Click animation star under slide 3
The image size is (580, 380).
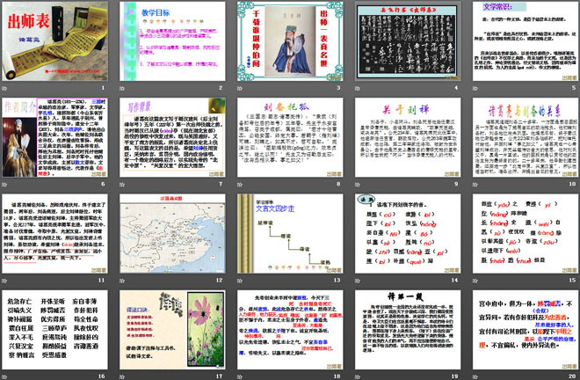[x=240, y=88]
